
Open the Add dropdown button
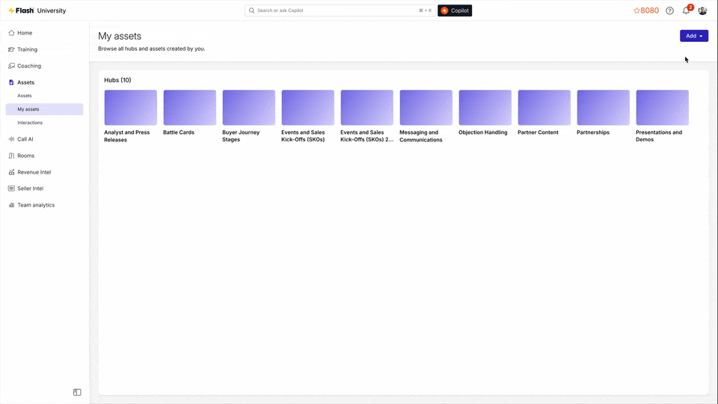694,36
